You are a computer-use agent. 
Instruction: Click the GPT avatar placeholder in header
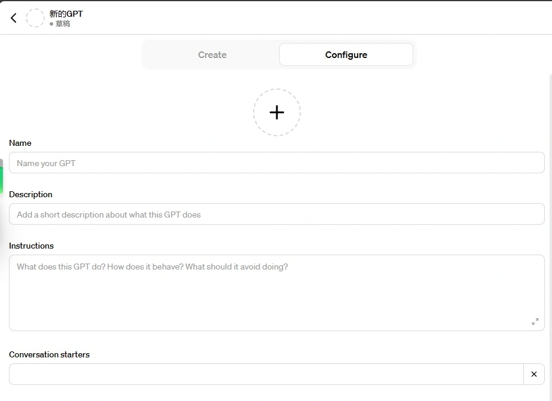pyautogui.click(x=35, y=18)
